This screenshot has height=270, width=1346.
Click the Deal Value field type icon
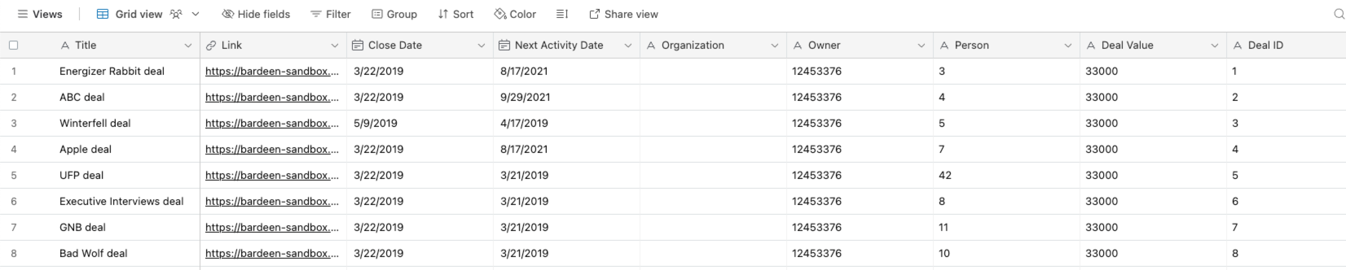(x=1091, y=46)
